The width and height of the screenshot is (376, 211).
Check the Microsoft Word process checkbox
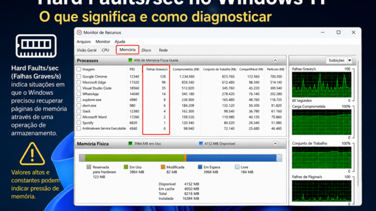pos(79,117)
